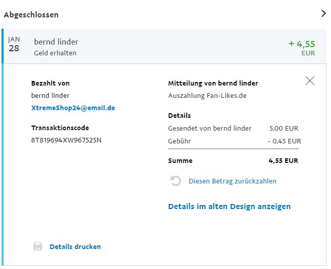Expand the Abgeschlossen section chevron
Screen dimensions: 331x269
323,14
